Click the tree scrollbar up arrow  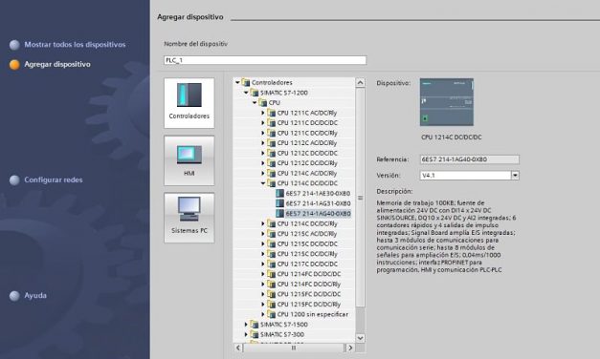pos(360,82)
